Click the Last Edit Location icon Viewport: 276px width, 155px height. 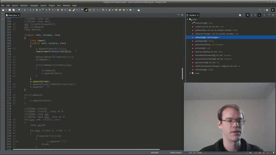116,10
